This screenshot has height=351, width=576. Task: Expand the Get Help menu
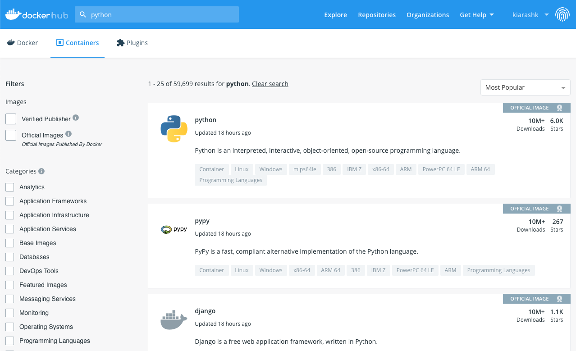click(477, 15)
